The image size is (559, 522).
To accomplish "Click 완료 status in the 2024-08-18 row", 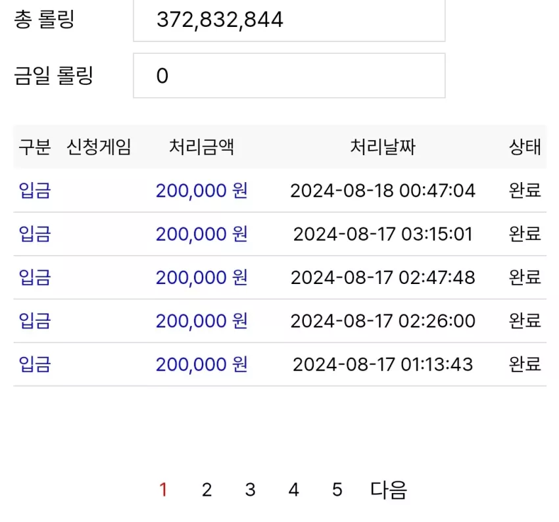I will [525, 190].
